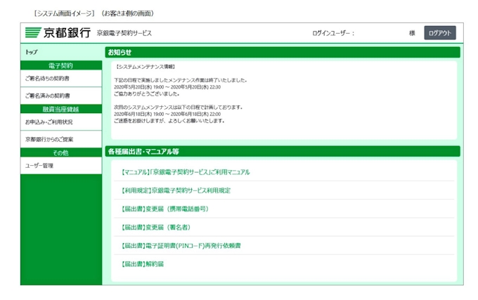Open the 解約届 form link
This screenshot has height=300, width=478.
pos(143,263)
